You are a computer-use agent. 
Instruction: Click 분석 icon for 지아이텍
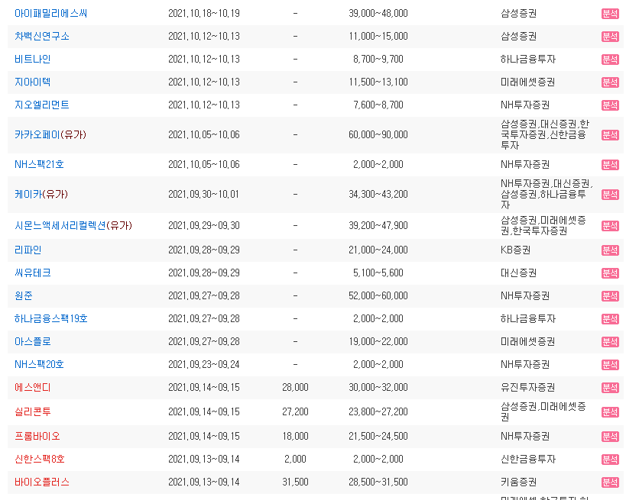pos(610,82)
